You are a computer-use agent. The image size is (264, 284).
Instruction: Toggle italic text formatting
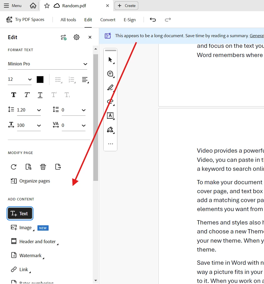27,95
